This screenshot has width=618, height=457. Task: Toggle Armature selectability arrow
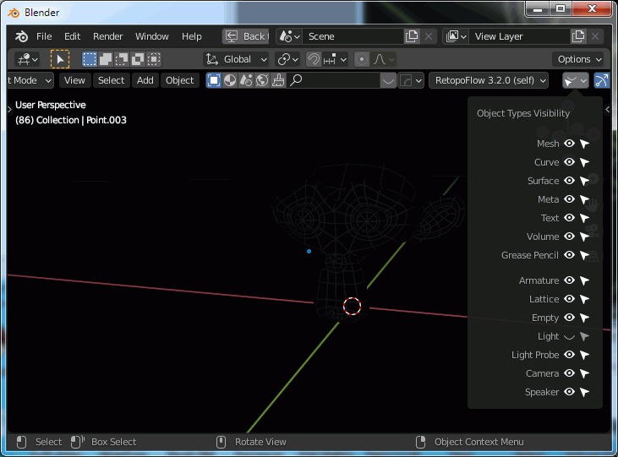584,280
